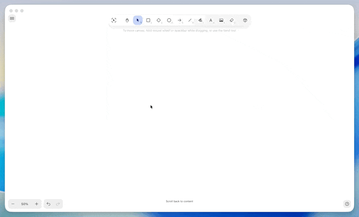The height and width of the screenshot is (217, 359).
Task: Click Scroll back to content
Action: tap(179, 201)
